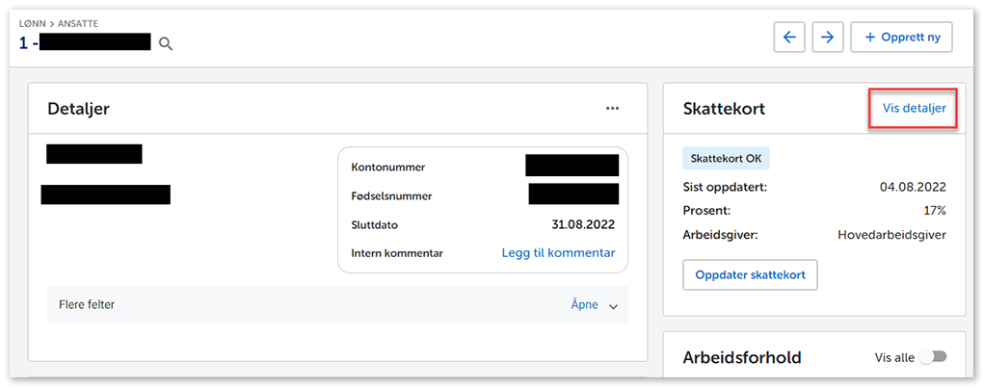This screenshot has height=387, width=983.
Task: Open the three-dots menu in Detaljer
Action: click(x=612, y=109)
